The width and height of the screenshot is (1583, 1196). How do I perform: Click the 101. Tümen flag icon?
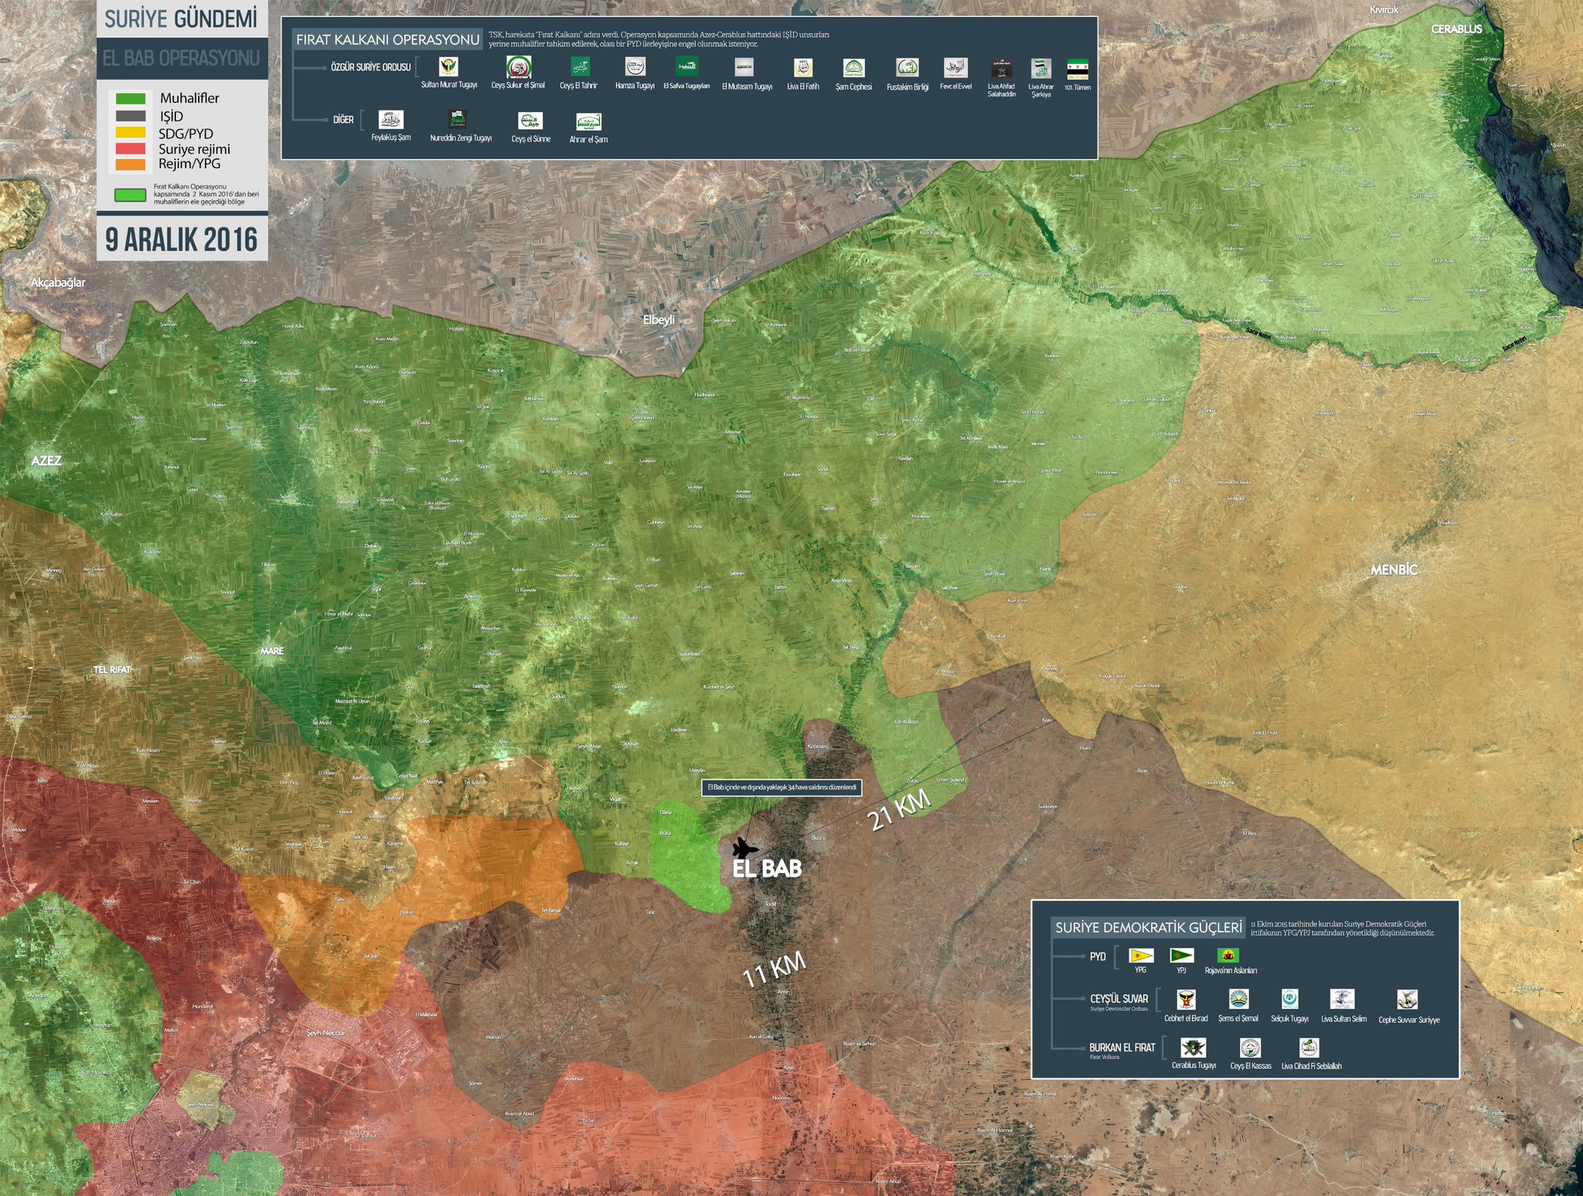1077,68
